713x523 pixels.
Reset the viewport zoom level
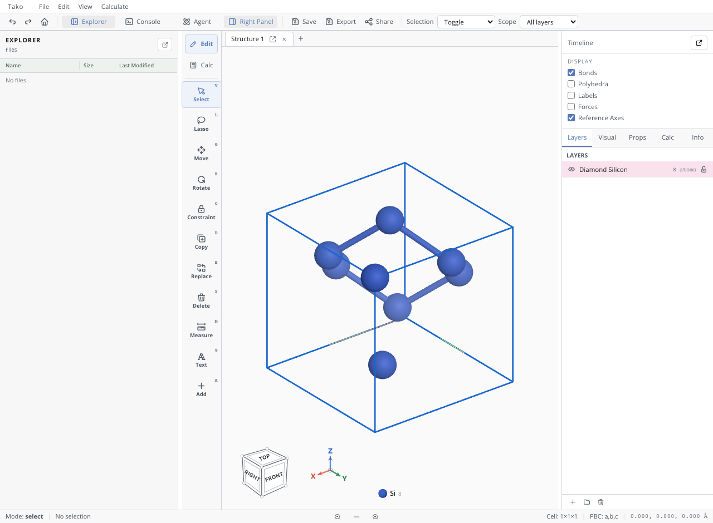coord(356,517)
